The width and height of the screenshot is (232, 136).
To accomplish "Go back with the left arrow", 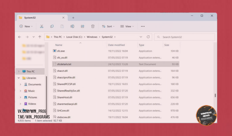I will point(19,37).
